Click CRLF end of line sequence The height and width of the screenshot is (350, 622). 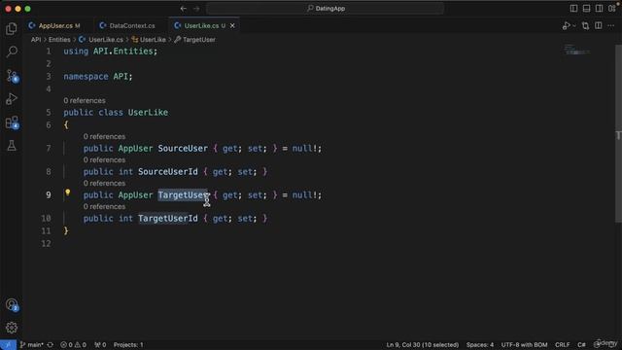[x=562, y=345]
